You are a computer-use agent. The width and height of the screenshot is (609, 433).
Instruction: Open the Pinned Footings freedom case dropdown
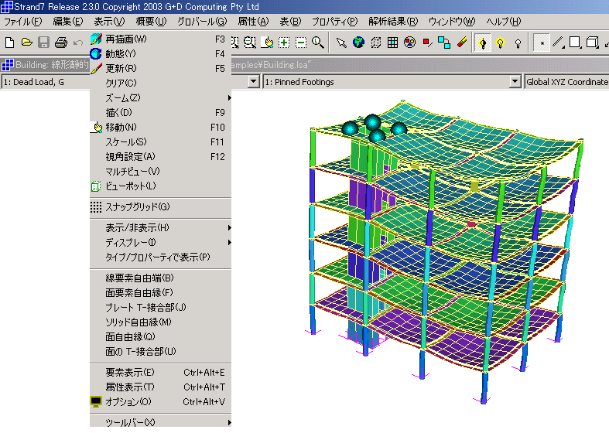tap(515, 82)
